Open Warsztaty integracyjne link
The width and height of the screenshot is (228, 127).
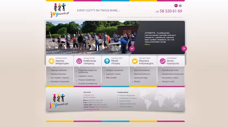[60, 81]
